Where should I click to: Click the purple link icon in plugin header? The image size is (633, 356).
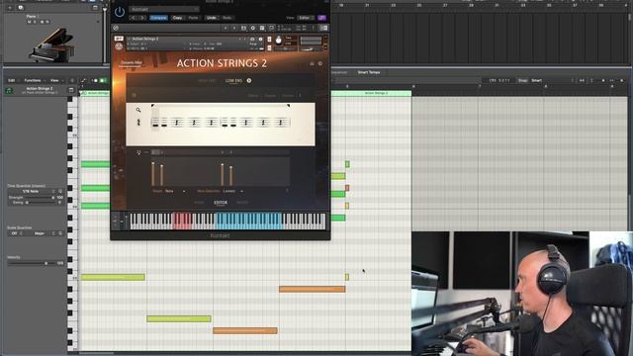[x=321, y=18]
